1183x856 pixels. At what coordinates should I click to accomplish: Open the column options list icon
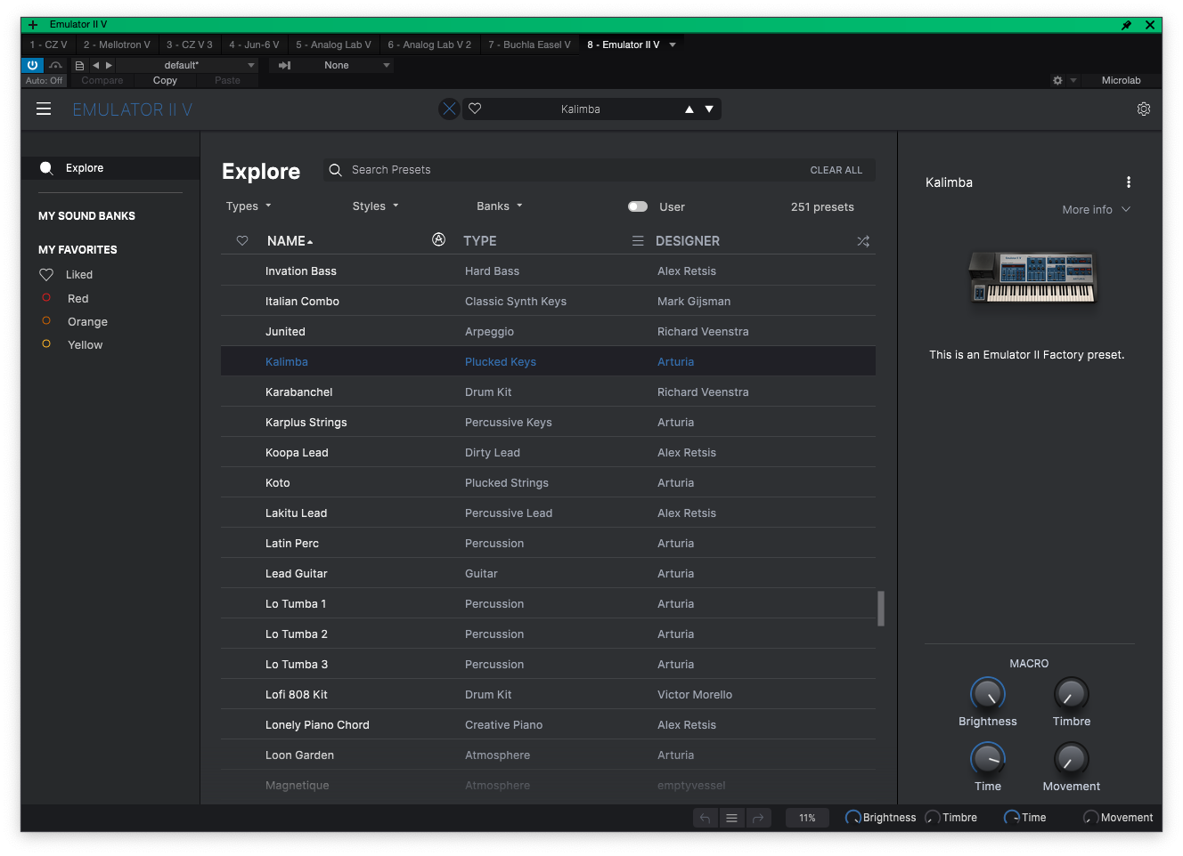[638, 241]
